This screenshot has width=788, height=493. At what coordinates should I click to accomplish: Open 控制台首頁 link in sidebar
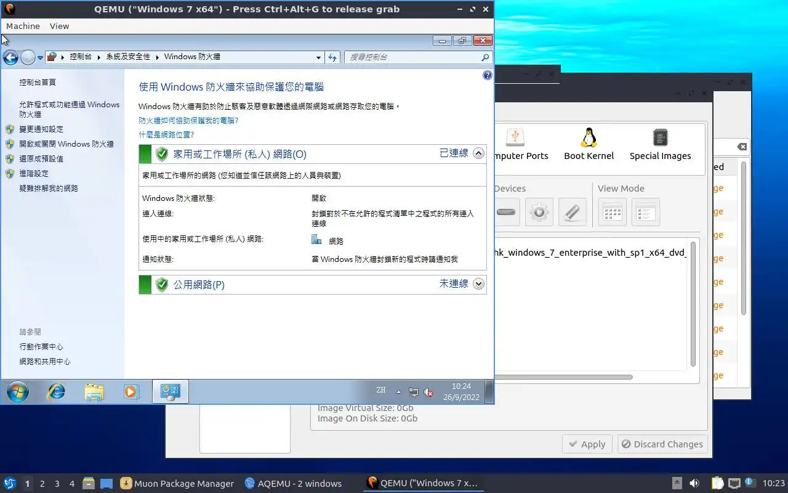38,83
